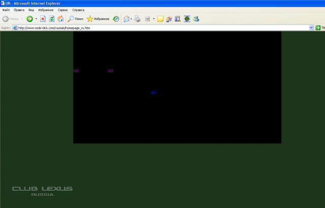Open the Справка menu
This screenshot has width=325, height=208.
coord(78,10)
